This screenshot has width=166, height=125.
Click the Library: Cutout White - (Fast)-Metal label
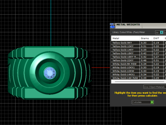[x=129, y=32]
